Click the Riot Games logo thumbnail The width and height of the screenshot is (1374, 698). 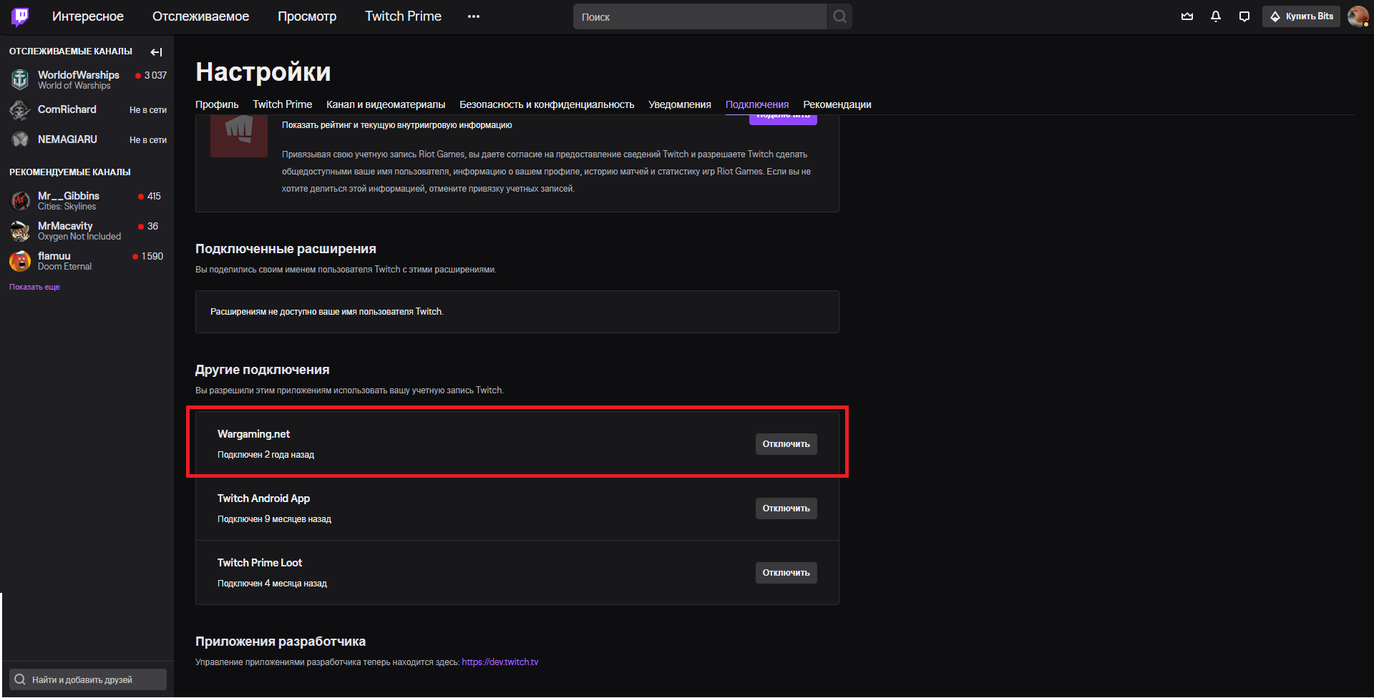[x=239, y=137]
